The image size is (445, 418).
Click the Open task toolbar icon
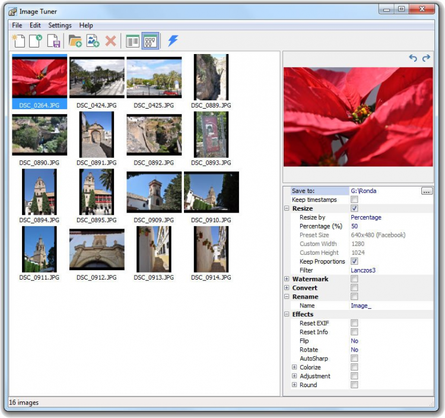tap(36, 41)
